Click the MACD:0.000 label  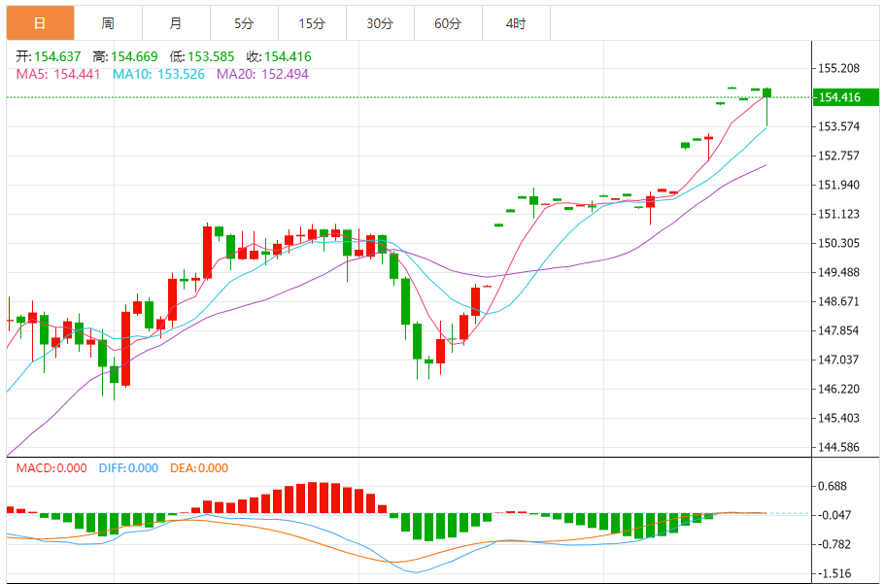tap(51, 468)
